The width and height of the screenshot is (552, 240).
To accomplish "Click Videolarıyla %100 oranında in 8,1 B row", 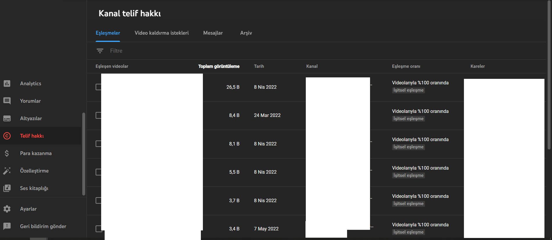I will click(x=420, y=139).
